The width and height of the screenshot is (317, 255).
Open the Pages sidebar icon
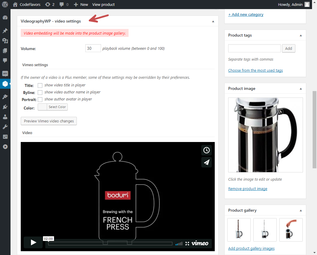tap(5, 50)
